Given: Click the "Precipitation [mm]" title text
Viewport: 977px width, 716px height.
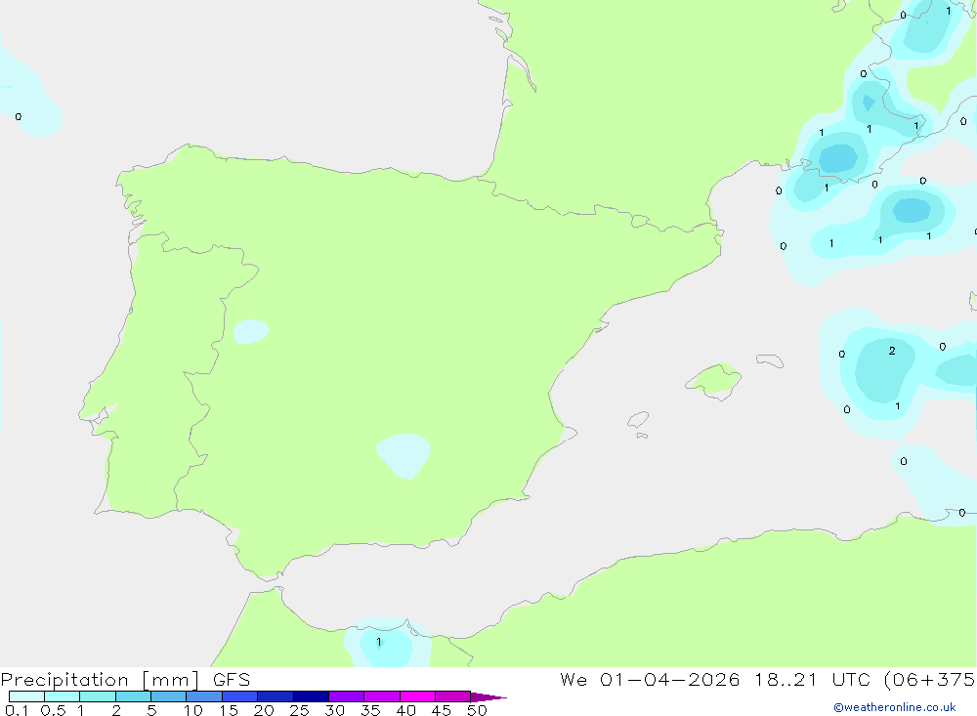Looking at the screenshot, I should pyautogui.click(x=100, y=680).
